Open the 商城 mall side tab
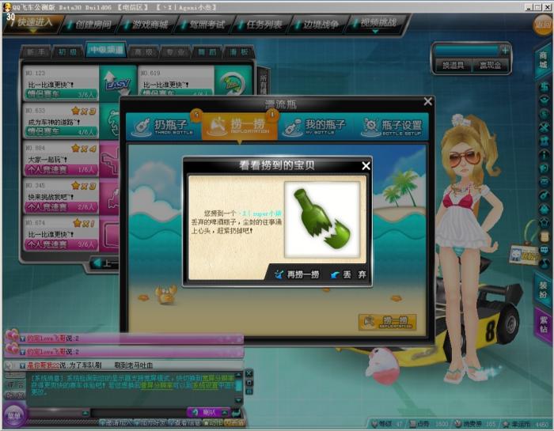Screen dimensions: 554x431 point(544,59)
